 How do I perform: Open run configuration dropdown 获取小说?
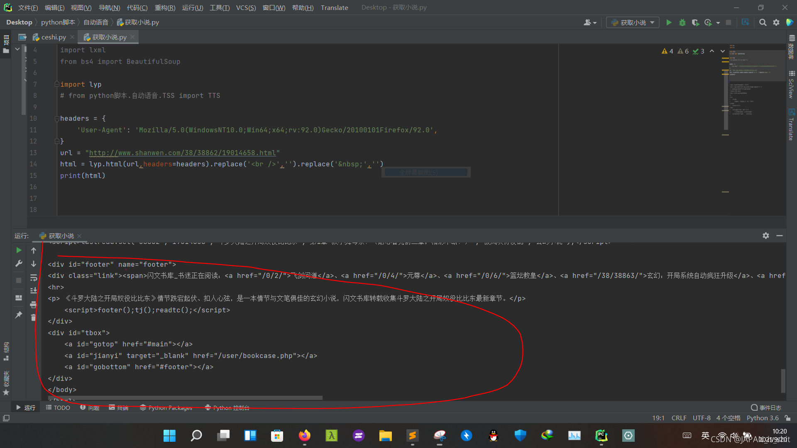633,22
